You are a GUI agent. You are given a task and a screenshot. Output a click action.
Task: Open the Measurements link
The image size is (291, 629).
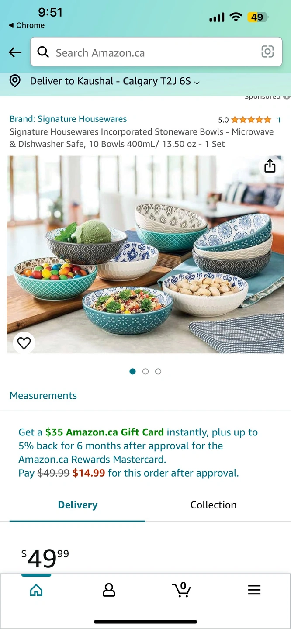click(x=43, y=396)
